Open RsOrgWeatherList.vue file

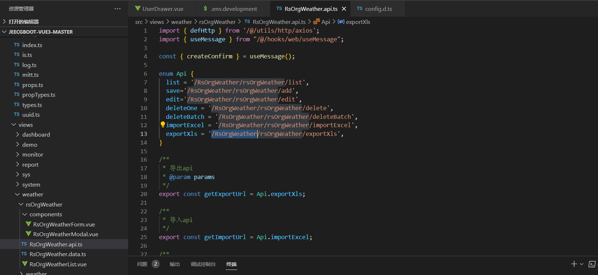pos(64,264)
